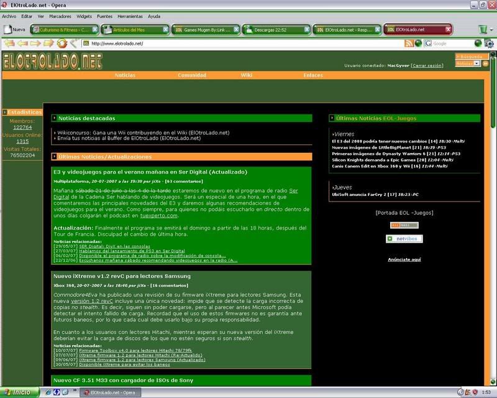Image resolution: width=497 pixels, height=398 pixels.
Task: Click green round button beside RSS icon
Action: 418,44
